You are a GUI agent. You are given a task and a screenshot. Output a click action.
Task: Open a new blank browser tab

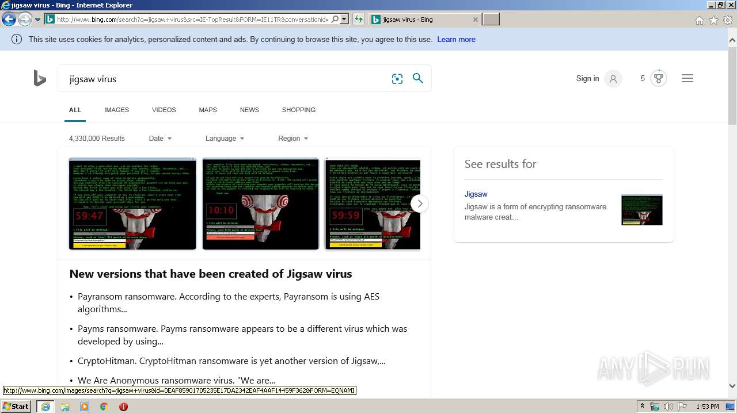(x=491, y=20)
